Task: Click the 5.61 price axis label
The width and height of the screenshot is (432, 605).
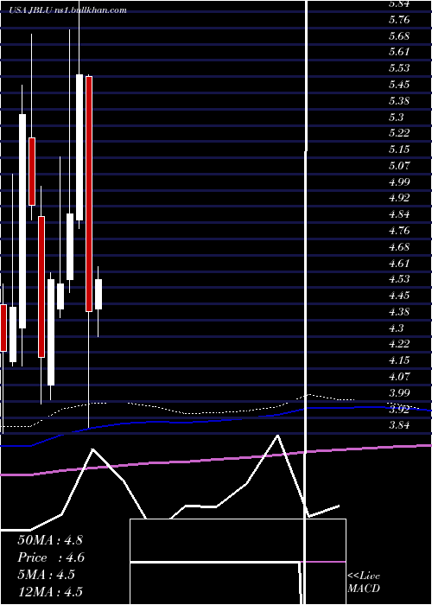Action: 399,52
